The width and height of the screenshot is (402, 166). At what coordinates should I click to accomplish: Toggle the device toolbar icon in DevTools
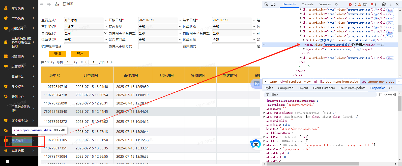click(273, 4)
